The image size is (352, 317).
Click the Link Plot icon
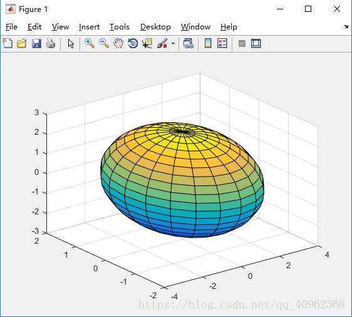(189, 43)
